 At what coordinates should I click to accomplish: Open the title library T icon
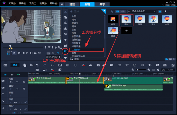click(x=65, y=40)
